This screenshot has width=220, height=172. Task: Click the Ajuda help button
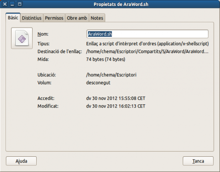coord(21,161)
